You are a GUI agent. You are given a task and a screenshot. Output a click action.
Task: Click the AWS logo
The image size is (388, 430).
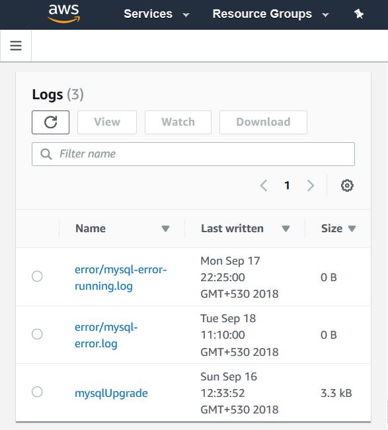point(64,13)
